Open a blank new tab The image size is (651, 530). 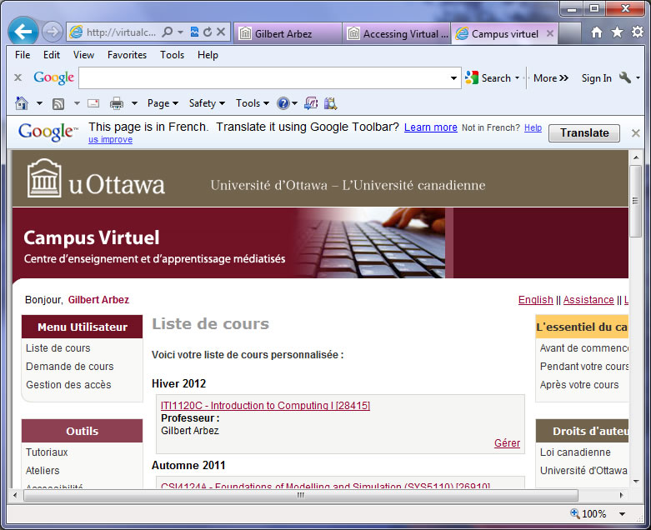569,33
